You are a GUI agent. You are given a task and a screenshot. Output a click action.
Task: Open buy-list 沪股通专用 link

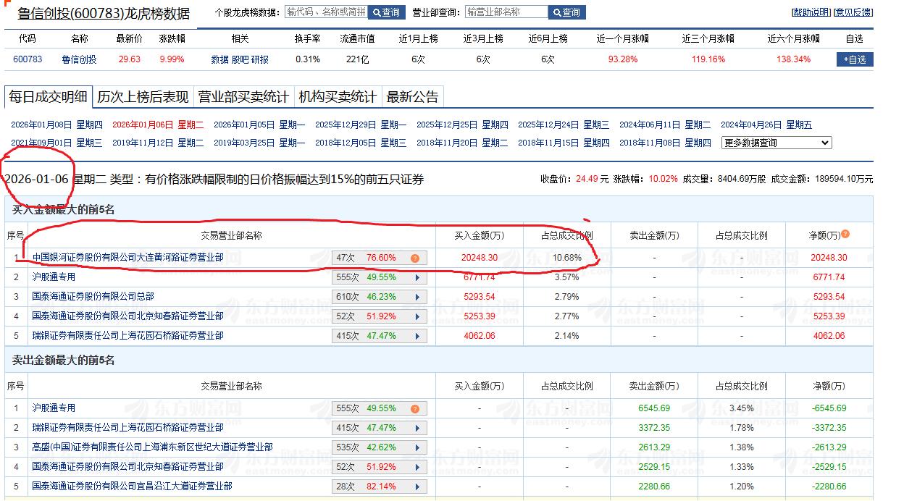pos(54,277)
